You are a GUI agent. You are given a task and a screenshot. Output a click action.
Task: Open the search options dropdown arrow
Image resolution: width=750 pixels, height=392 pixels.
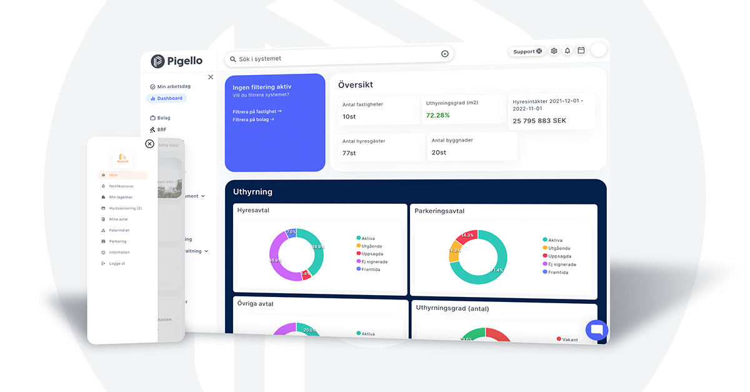point(445,54)
